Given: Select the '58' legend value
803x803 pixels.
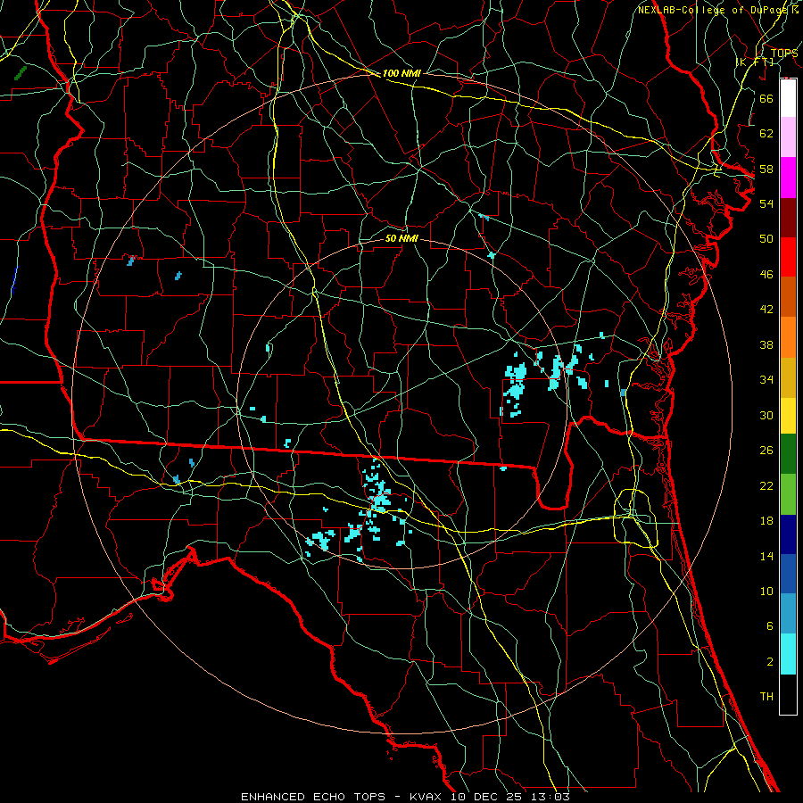Looking at the screenshot, I should tap(766, 169).
